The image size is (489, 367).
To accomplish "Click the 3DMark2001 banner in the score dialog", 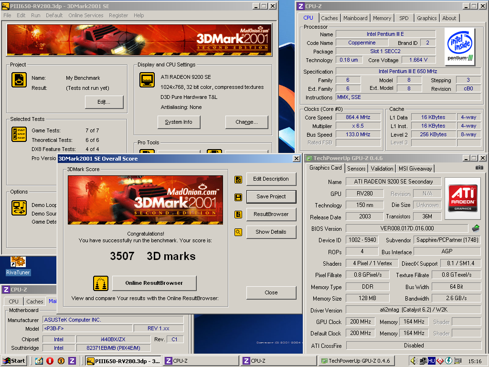I will coord(145,200).
